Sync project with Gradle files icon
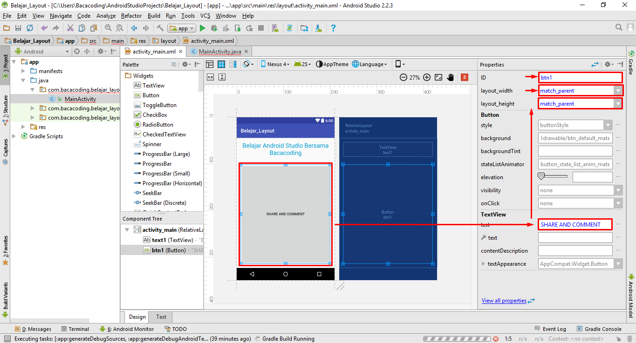636x343 pixels. click(289, 28)
